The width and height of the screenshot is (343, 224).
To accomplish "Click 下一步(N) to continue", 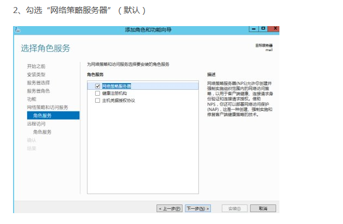I will click(x=197, y=208).
